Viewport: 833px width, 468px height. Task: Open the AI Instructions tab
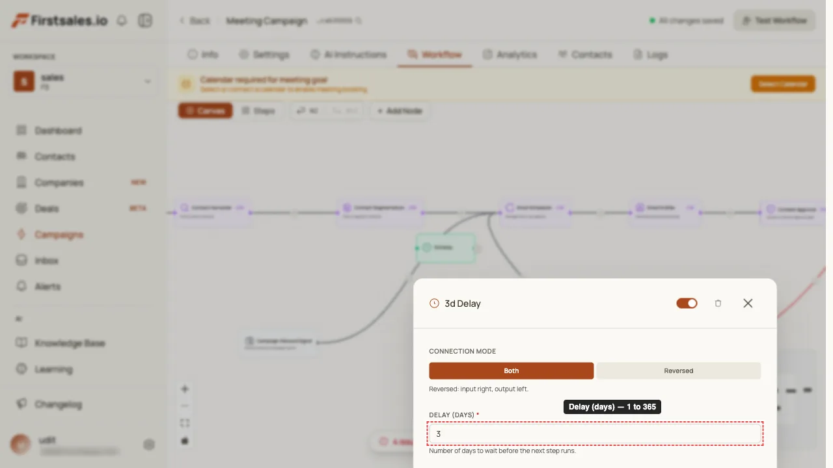[x=348, y=55]
